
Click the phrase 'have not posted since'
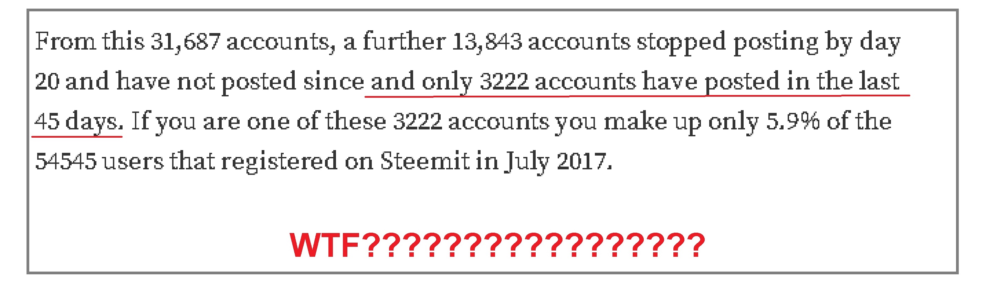tap(240, 83)
